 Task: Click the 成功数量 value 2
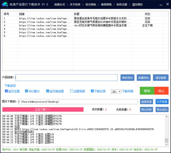(106, 110)
